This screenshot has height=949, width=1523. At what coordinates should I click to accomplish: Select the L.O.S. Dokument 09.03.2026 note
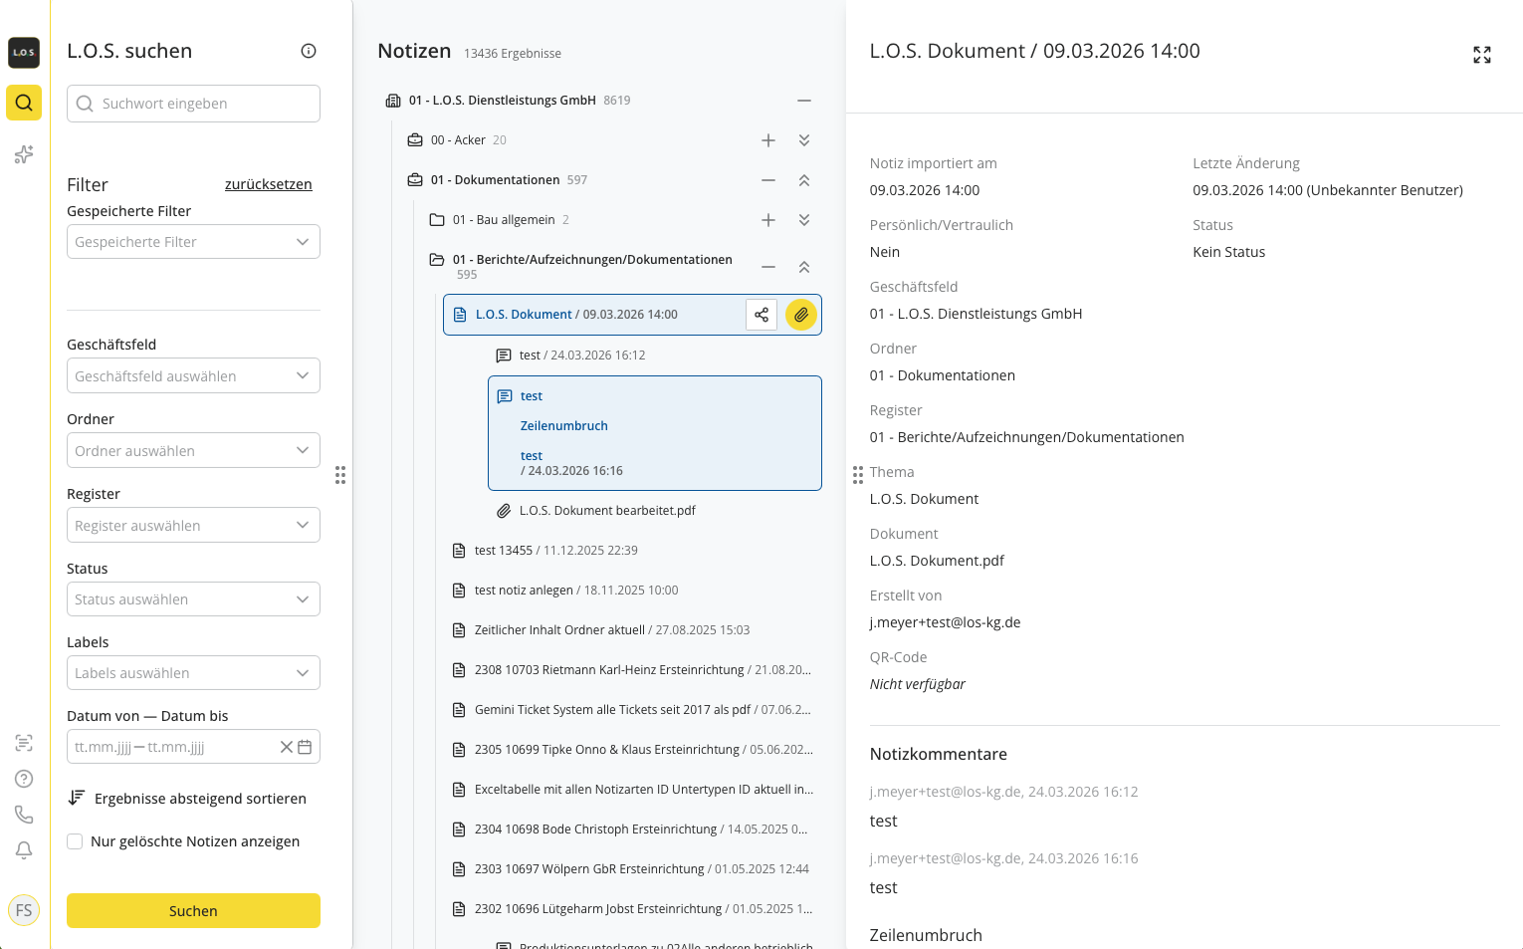click(x=632, y=315)
